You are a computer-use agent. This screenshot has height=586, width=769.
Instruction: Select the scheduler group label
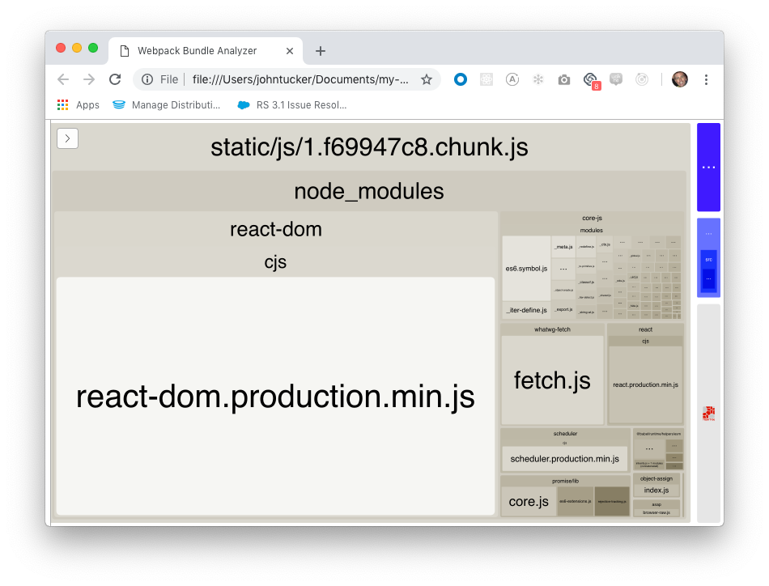point(565,434)
